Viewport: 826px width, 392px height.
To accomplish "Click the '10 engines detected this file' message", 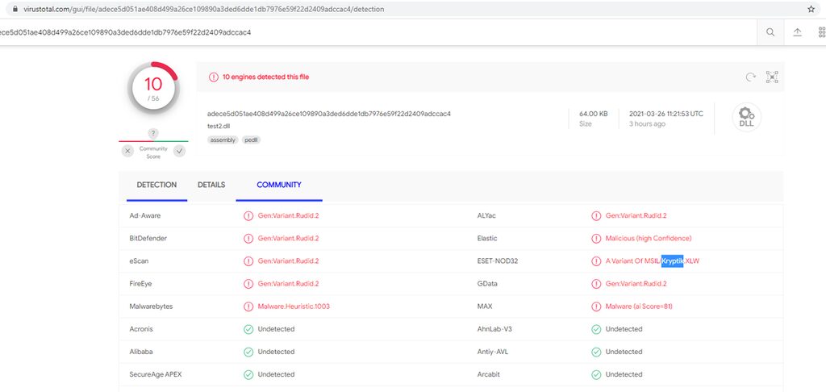I will click(265, 77).
